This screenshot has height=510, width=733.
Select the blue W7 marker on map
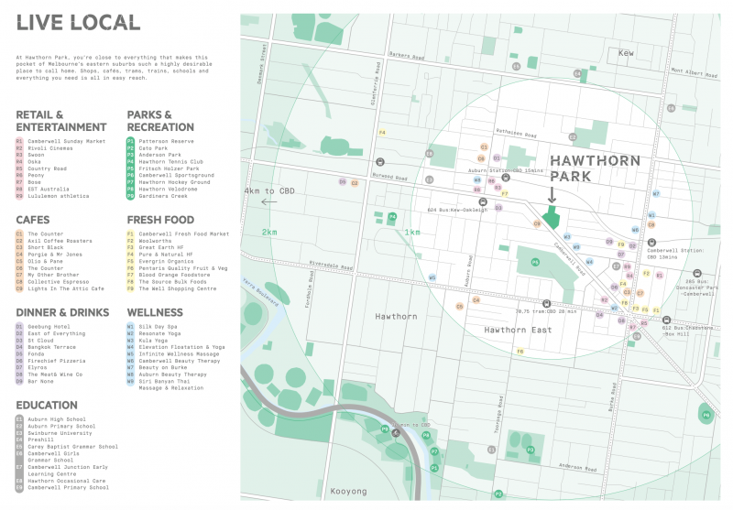point(656,193)
